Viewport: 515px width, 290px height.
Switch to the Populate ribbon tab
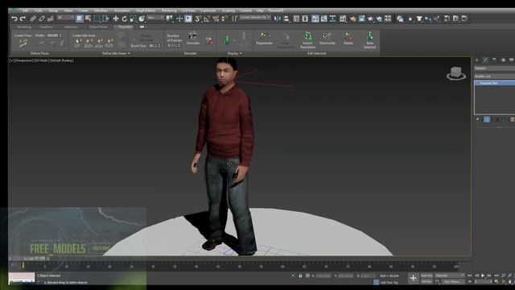125,27
